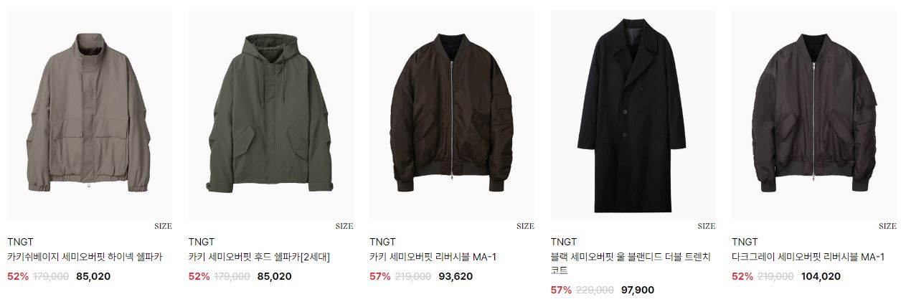This screenshot has height=302, width=901.
Task: Open 카키 세미오버핏 리버시블 MA-1 title
Action: coord(433,258)
